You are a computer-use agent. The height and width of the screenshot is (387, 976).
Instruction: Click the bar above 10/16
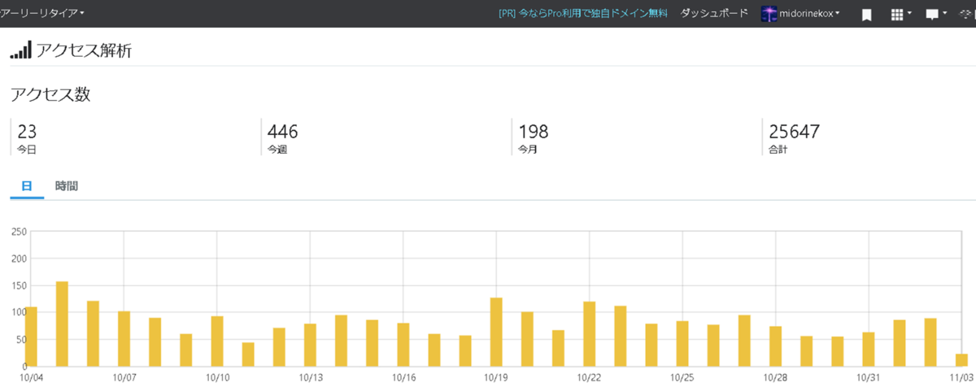click(403, 345)
